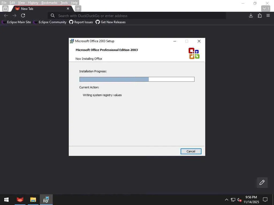Cancel the Office 2003 installation
The height and width of the screenshot is (205, 274).
point(191,151)
